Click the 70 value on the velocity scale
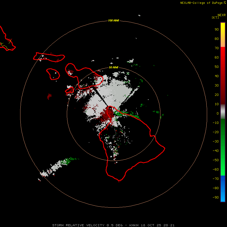Screen dimensions: 227x227 (x=217, y=48)
